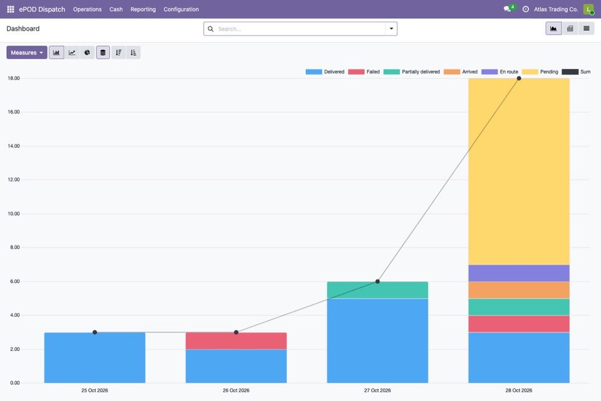Sort chart in descending order

[118, 53]
